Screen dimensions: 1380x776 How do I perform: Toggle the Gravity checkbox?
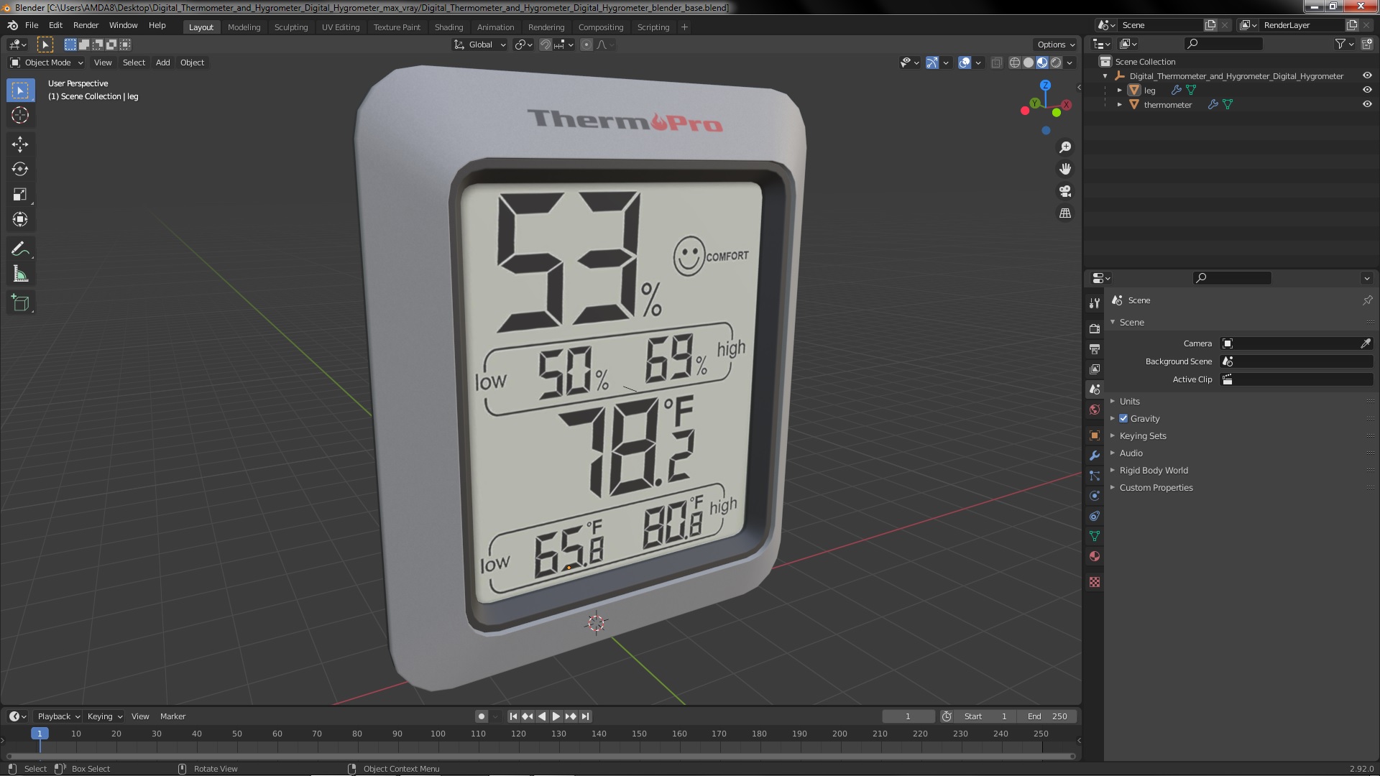(1123, 418)
